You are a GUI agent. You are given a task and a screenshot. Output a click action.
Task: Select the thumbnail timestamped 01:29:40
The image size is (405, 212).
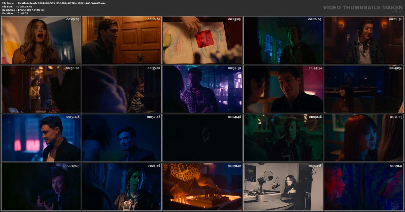click(x=202, y=187)
